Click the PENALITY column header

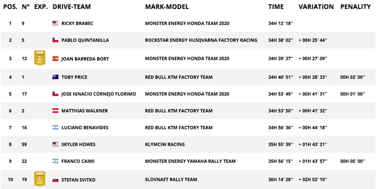(x=355, y=7)
